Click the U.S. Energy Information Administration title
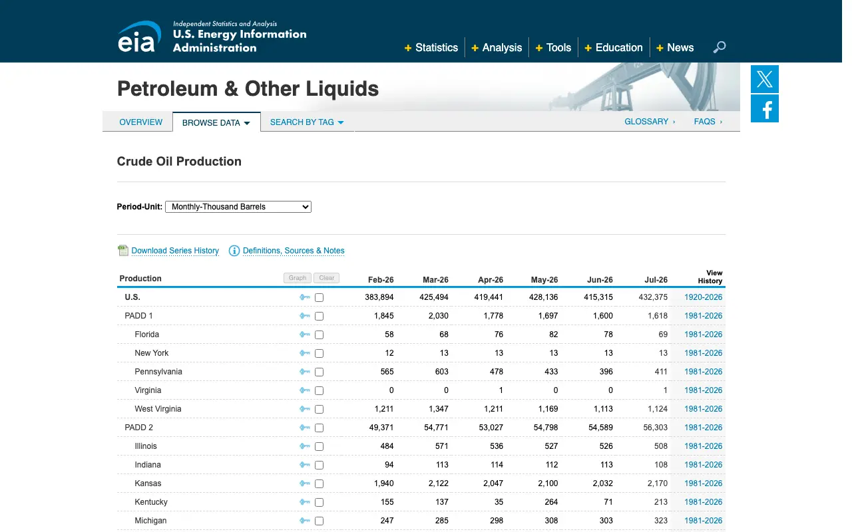The image size is (852, 532). (x=240, y=41)
